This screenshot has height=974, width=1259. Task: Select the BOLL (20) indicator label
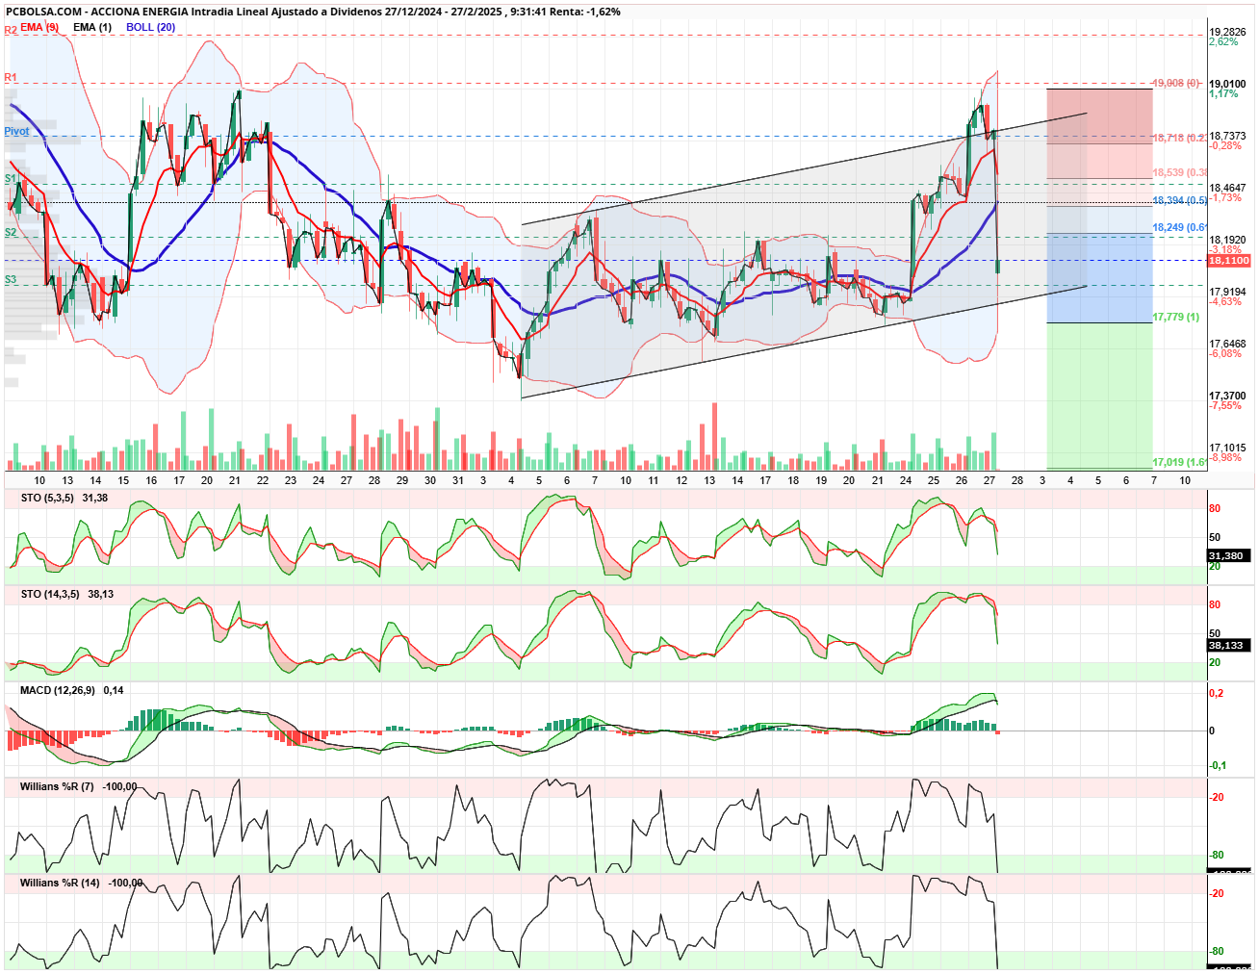coord(151,27)
